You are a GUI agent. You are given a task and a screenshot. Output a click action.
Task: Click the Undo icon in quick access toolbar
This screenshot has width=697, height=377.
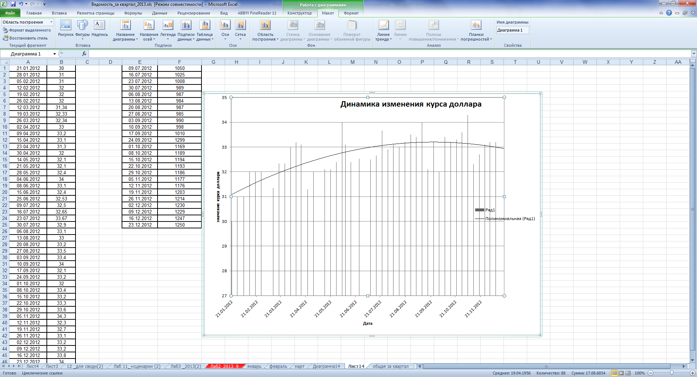tap(21, 4)
